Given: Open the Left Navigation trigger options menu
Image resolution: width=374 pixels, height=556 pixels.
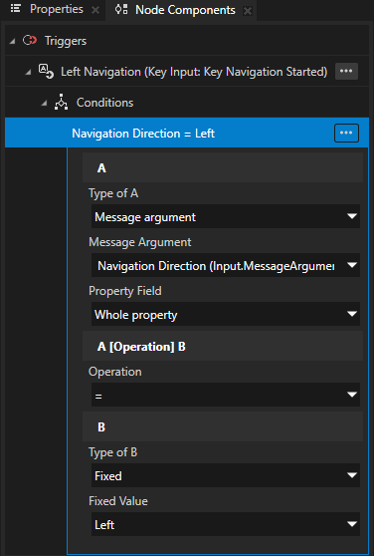Looking at the screenshot, I should [346, 72].
